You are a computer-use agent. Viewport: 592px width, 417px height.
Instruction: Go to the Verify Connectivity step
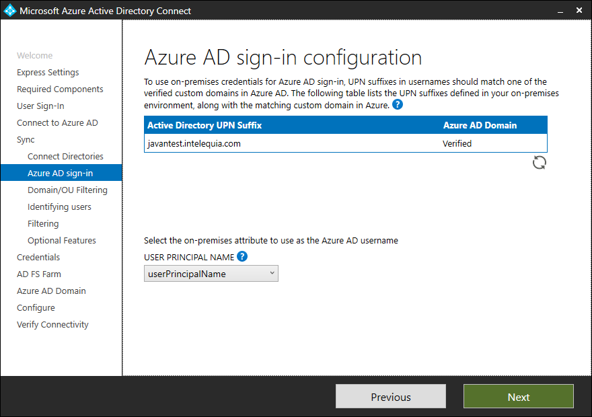tap(52, 324)
